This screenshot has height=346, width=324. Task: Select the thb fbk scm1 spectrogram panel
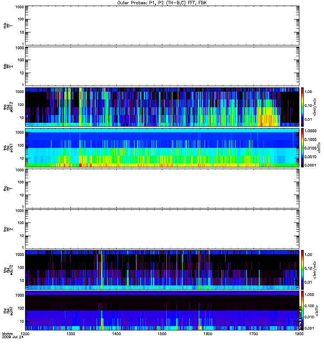pos(162,147)
